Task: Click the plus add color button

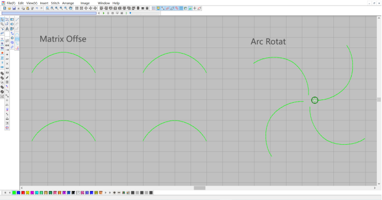Action: click(114, 193)
